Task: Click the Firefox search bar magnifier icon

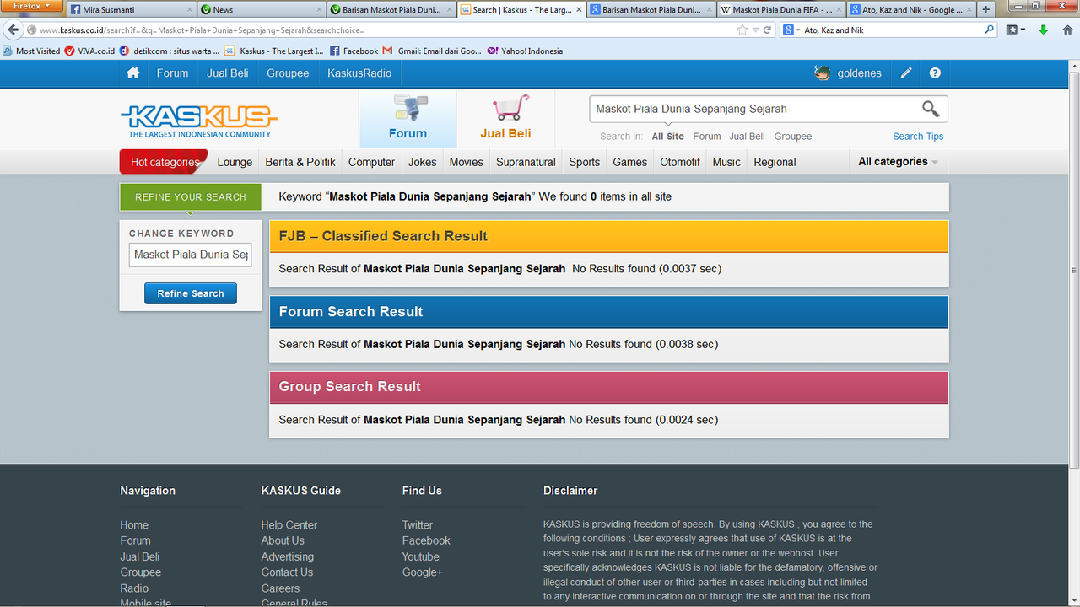Action: [990, 30]
